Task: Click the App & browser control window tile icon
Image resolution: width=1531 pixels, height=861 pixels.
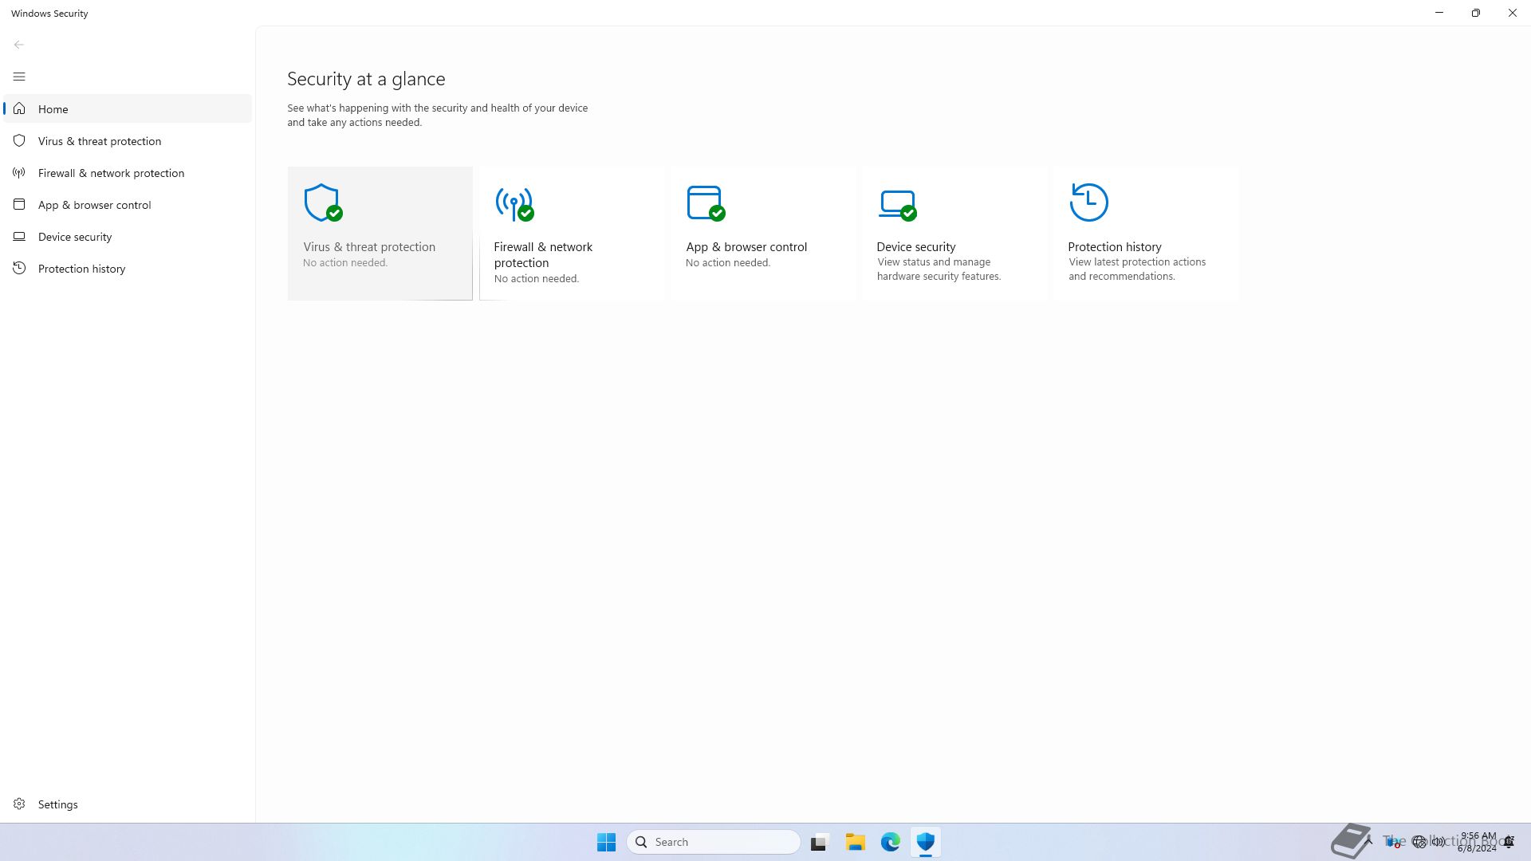Action: click(x=705, y=202)
